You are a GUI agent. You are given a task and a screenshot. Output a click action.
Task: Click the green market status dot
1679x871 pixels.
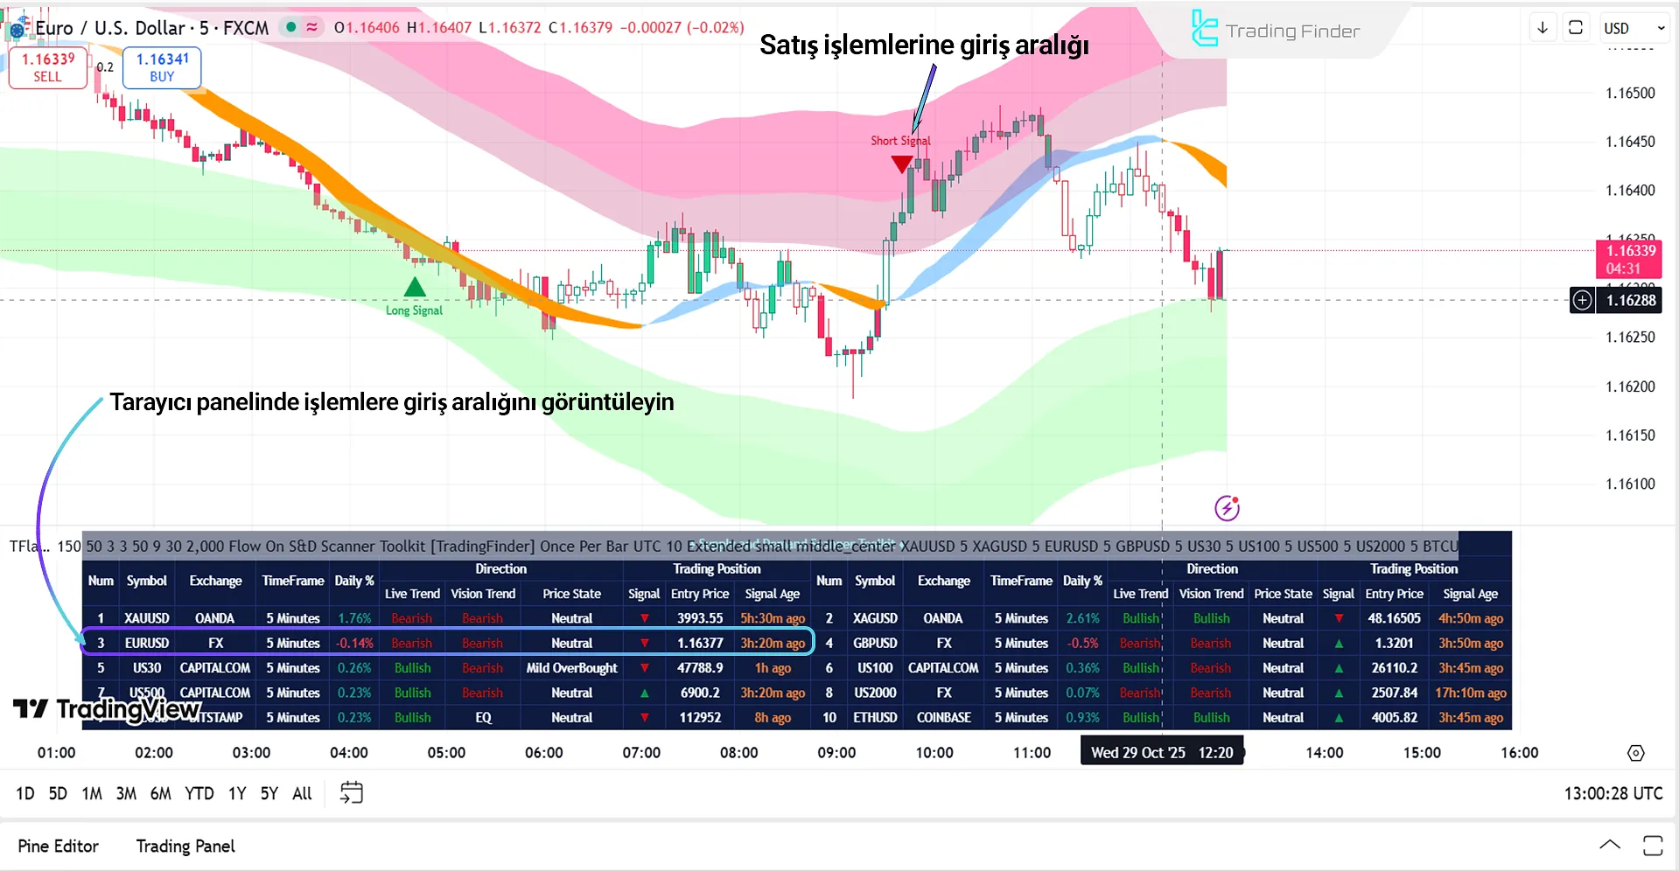pyautogui.click(x=290, y=28)
